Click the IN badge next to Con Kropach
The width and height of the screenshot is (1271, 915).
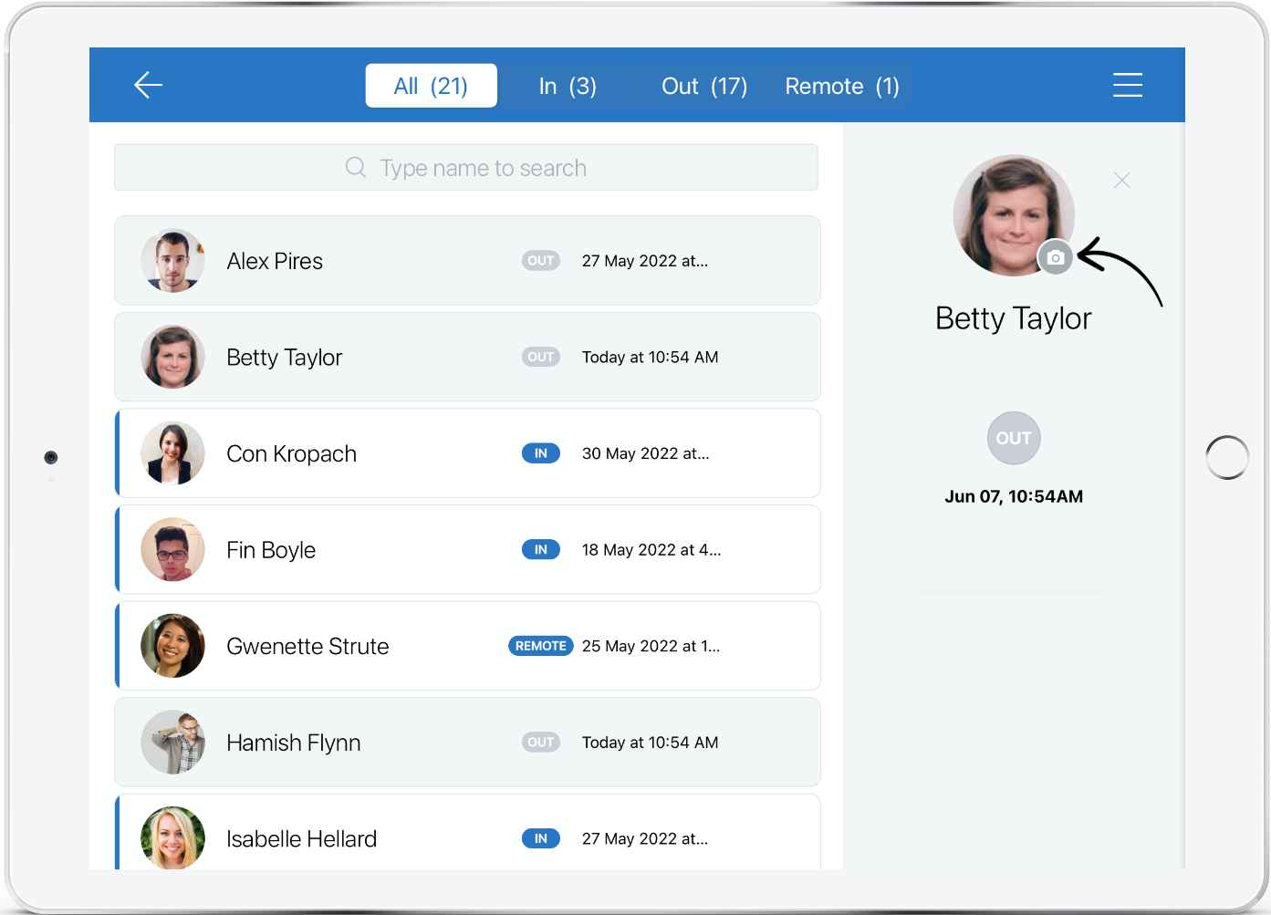(x=540, y=453)
